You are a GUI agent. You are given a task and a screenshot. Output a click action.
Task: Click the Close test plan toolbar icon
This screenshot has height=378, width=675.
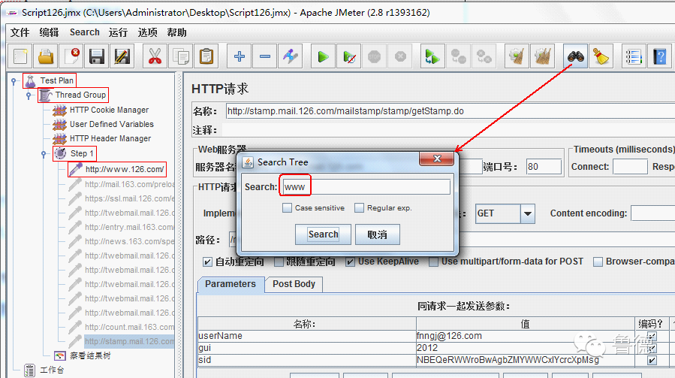pyautogui.click(x=71, y=56)
